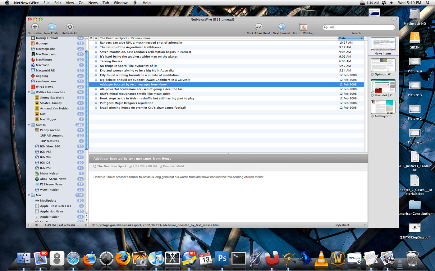Toggle the square button in bottom-left status bar
Image resolution: width=435 pixels, height=271 pixels.
(30, 225)
